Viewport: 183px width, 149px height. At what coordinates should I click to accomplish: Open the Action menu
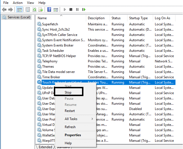pyautogui.click(x=18, y=3)
